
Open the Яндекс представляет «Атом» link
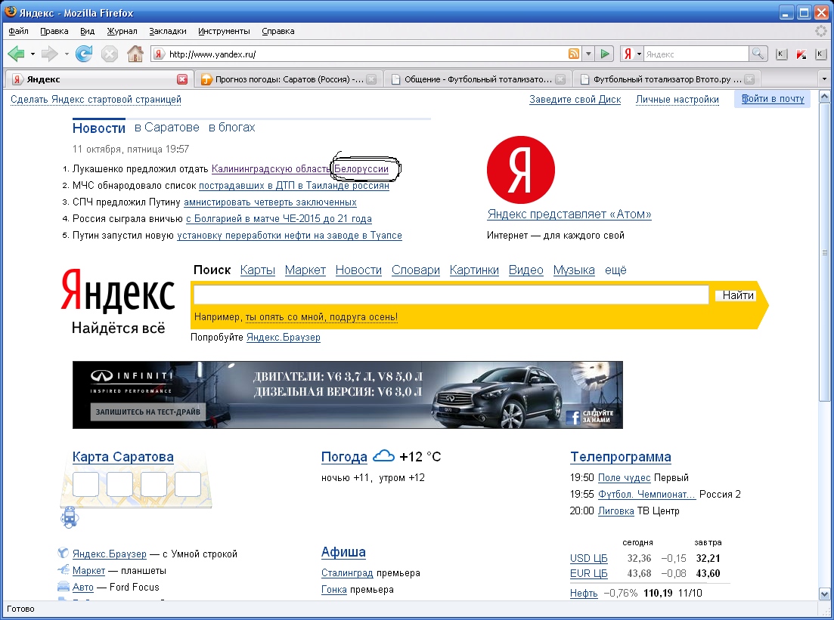pos(569,214)
